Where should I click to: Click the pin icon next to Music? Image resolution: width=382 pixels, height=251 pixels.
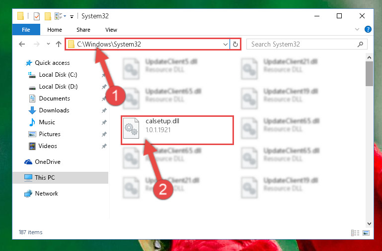[x=104, y=122]
